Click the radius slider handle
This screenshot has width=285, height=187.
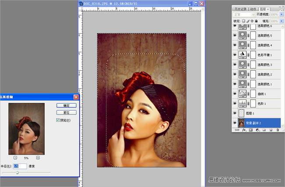(x=17, y=173)
